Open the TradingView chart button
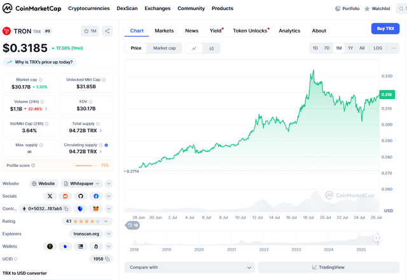 tap(329, 267)
